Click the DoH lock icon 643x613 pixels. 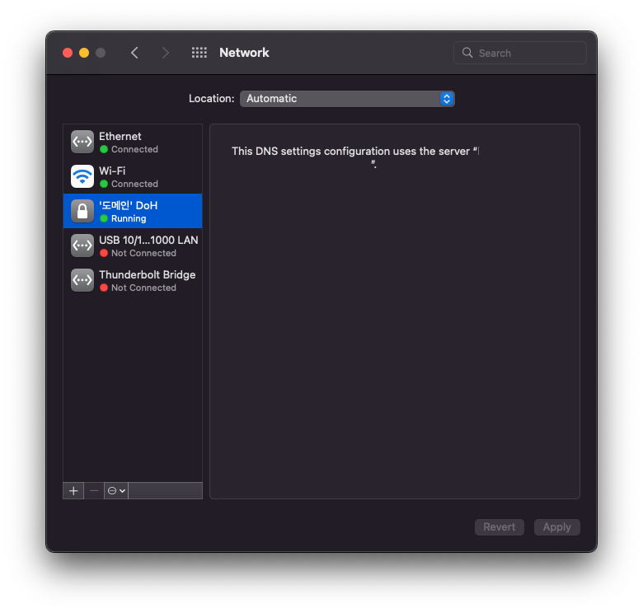(x=82, y=211)
